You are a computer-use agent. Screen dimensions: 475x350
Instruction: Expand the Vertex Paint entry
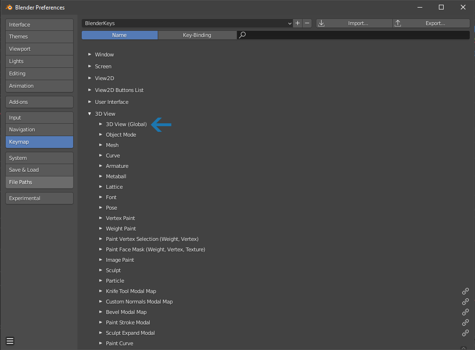coord(101,218)
